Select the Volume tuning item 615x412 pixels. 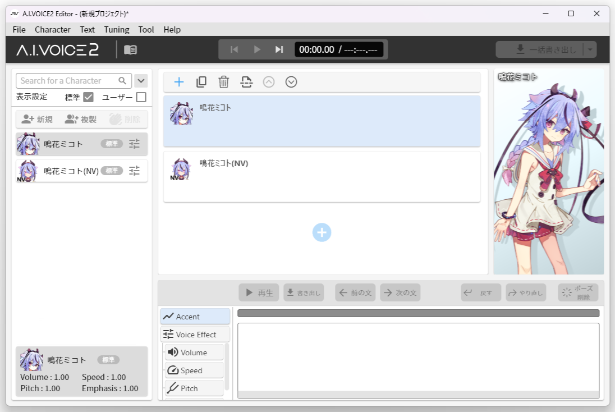pos(194,353)
